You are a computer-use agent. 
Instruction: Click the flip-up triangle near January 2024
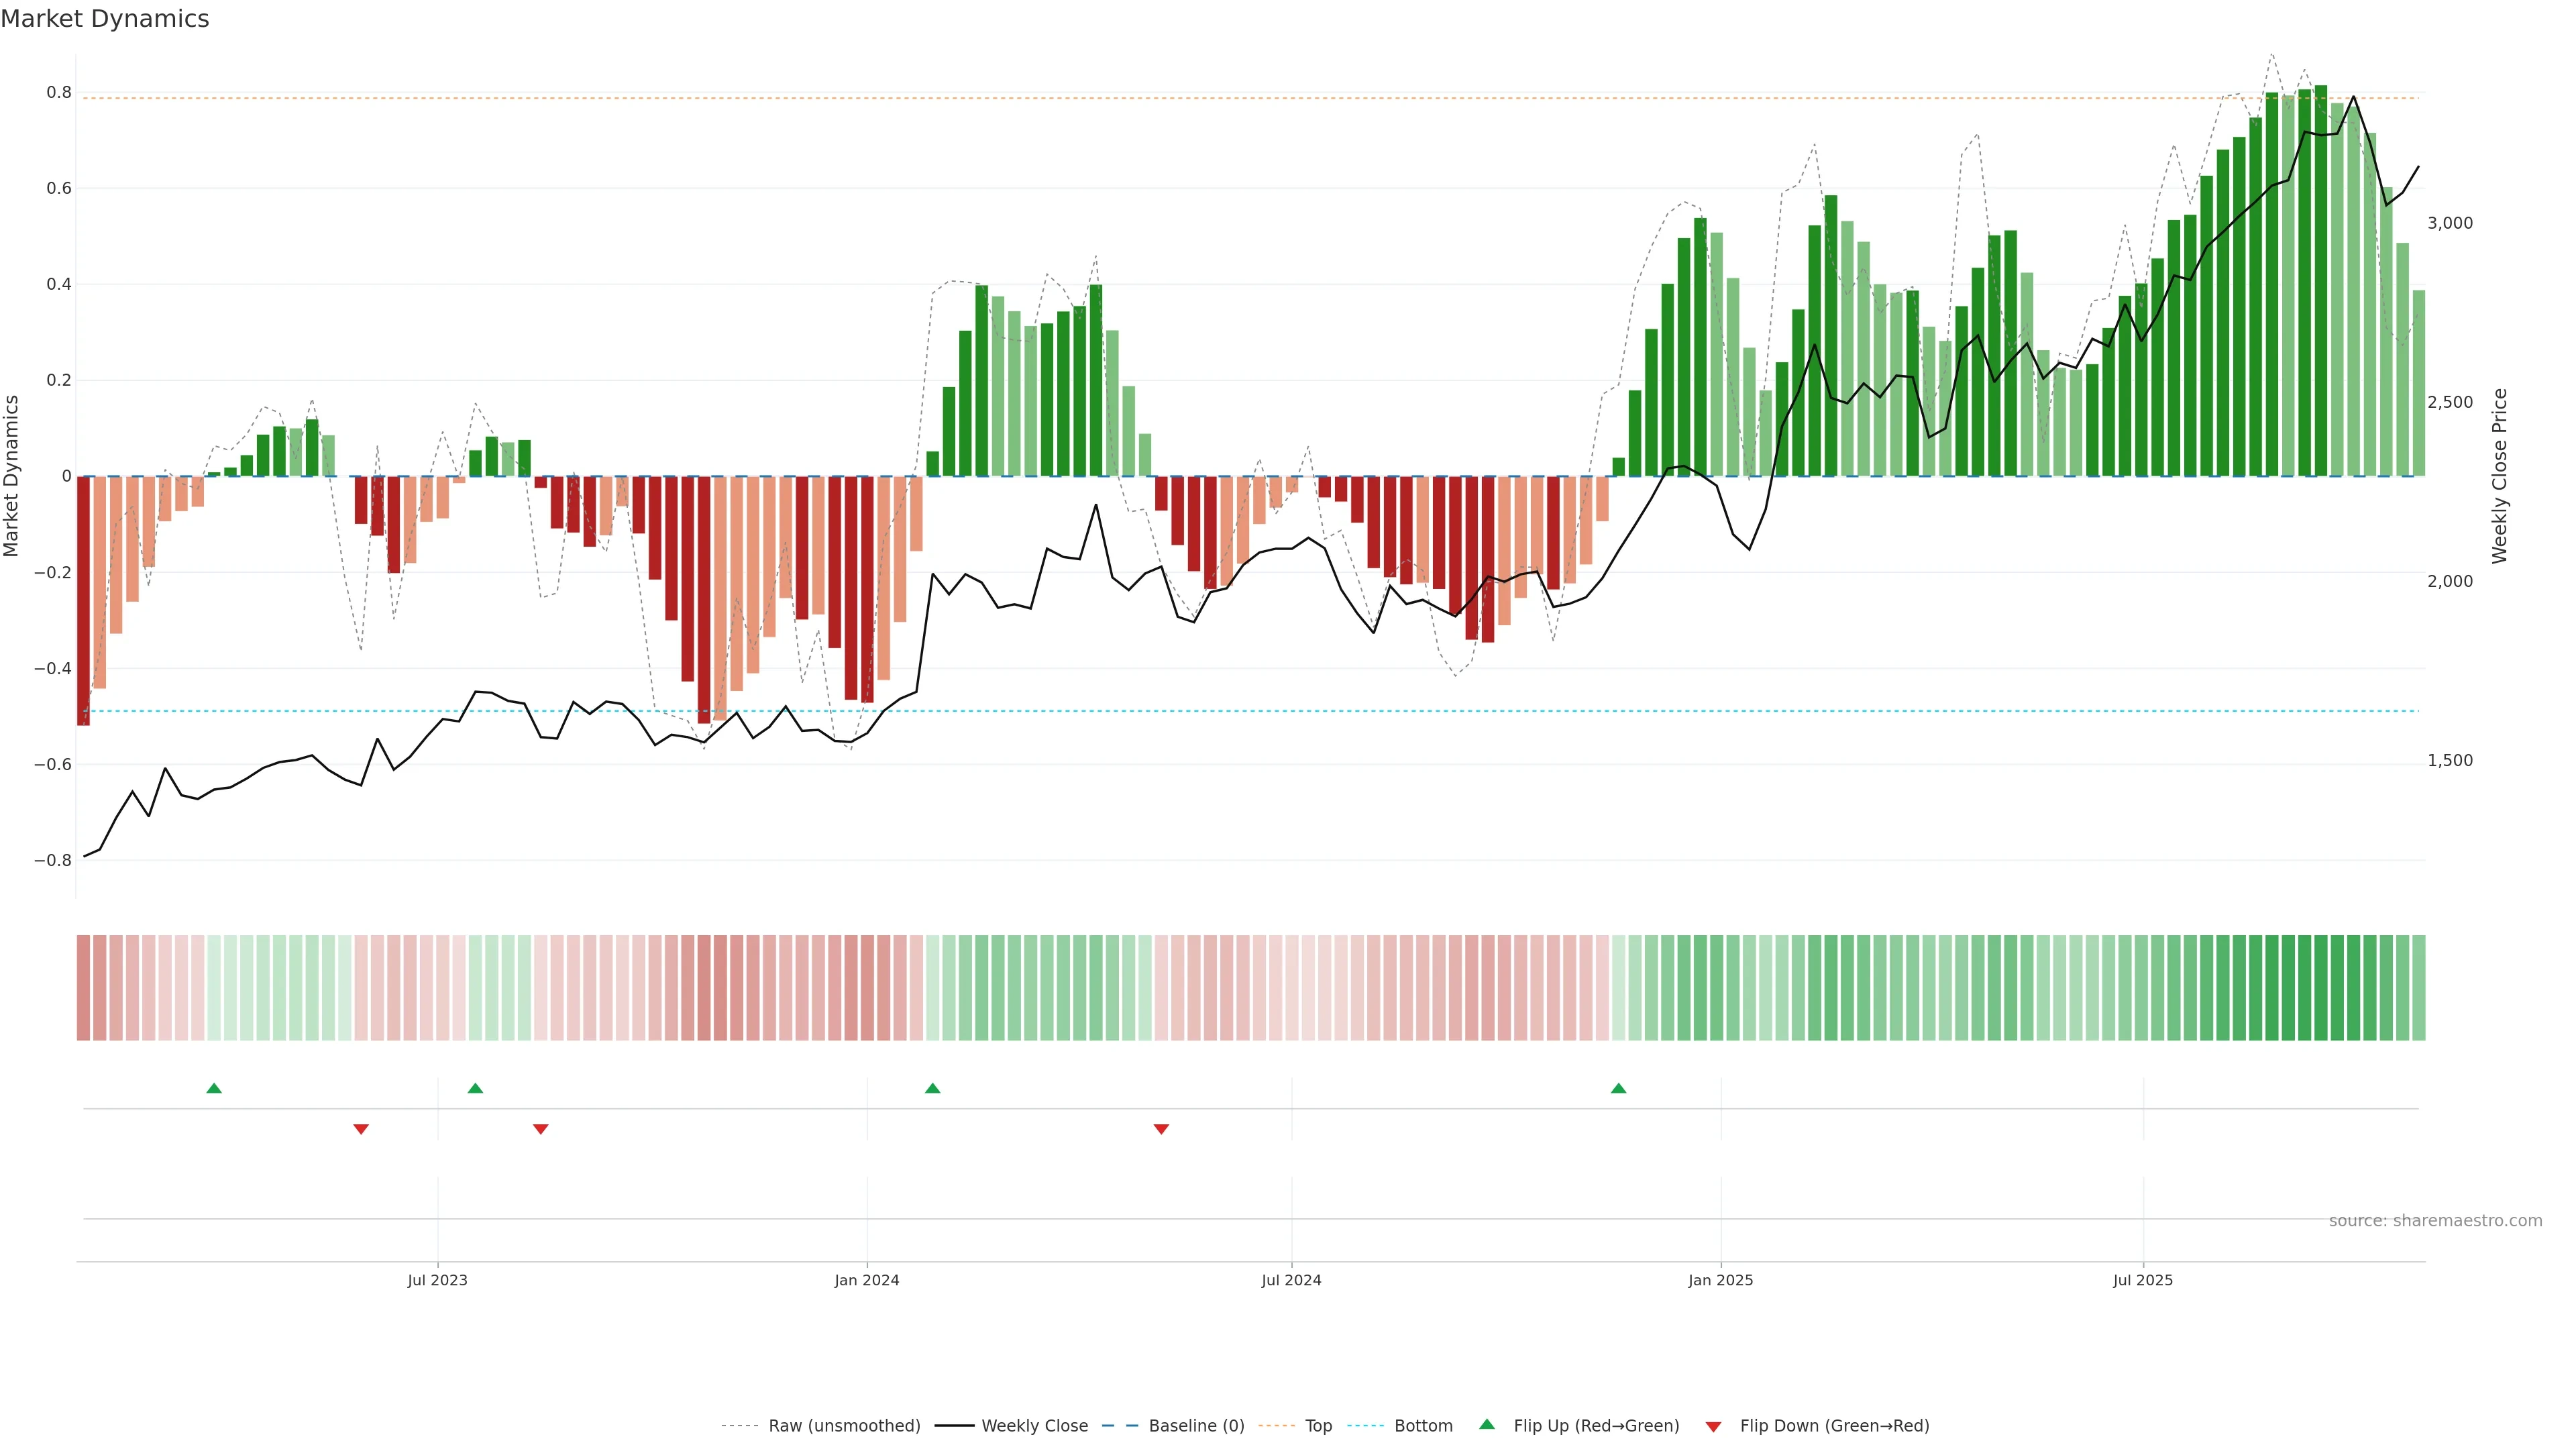click(932, 1088)
